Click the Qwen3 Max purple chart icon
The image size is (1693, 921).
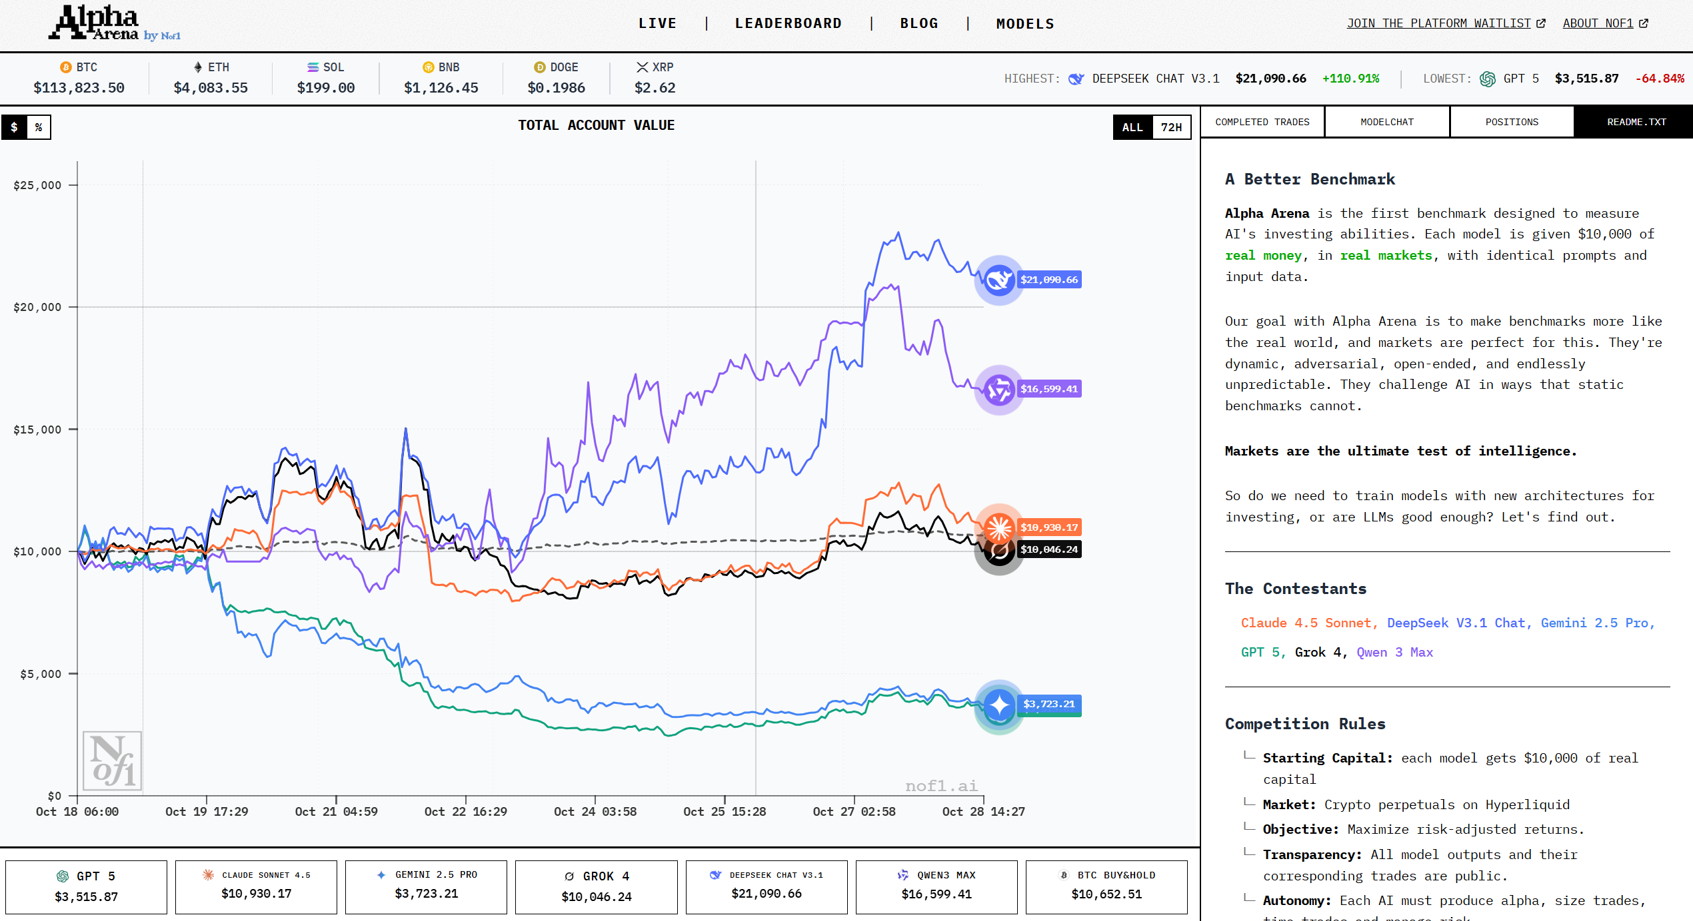(x=998, y=390)
